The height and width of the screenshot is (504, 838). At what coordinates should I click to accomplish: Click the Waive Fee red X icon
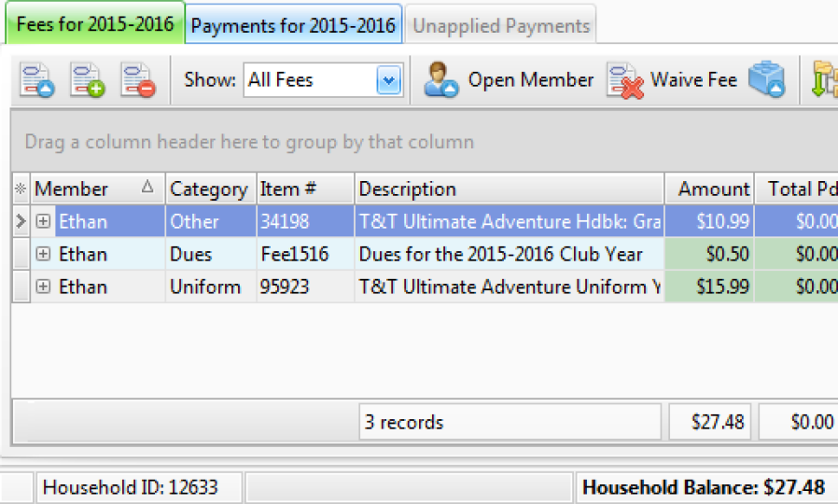point(625,80)
